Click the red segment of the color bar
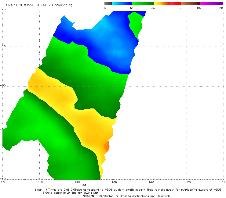Viewport: 226px width, 198px height. [x=175, y=4]
